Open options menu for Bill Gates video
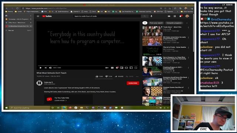This screenshot has width=237, height=133. [188, 38]
